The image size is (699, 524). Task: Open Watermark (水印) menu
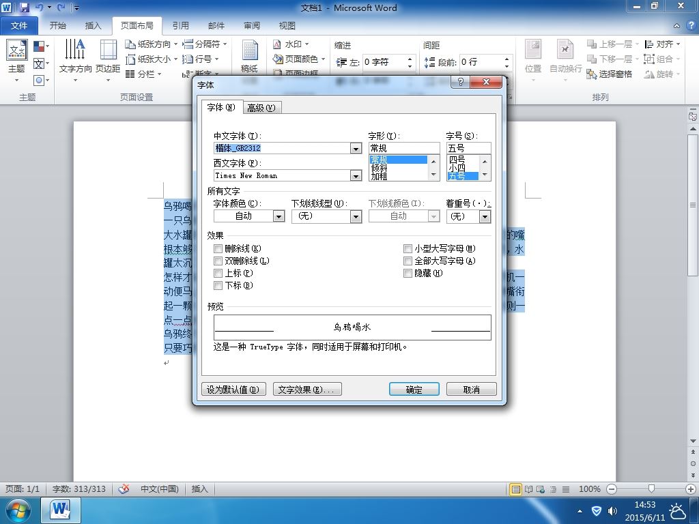pyautogui.click(x=291, y=44)
